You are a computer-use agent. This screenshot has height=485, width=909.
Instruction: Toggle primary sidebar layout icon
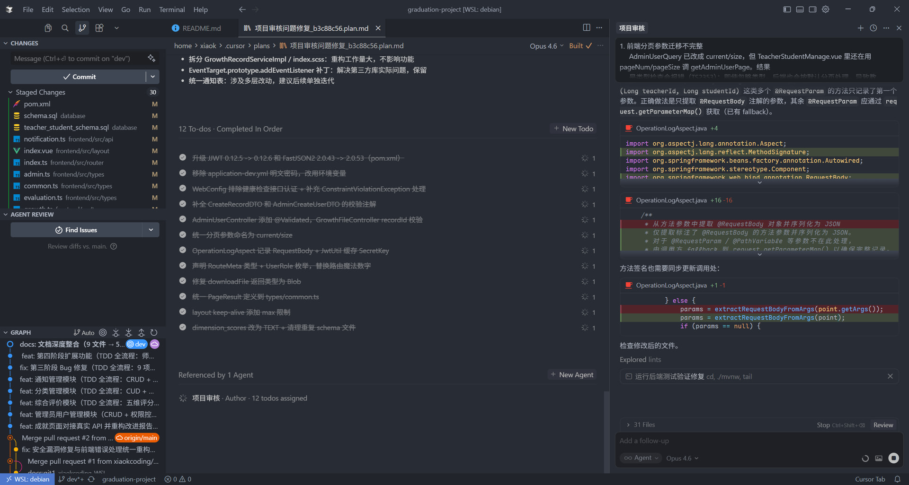(x=787, y=9)
